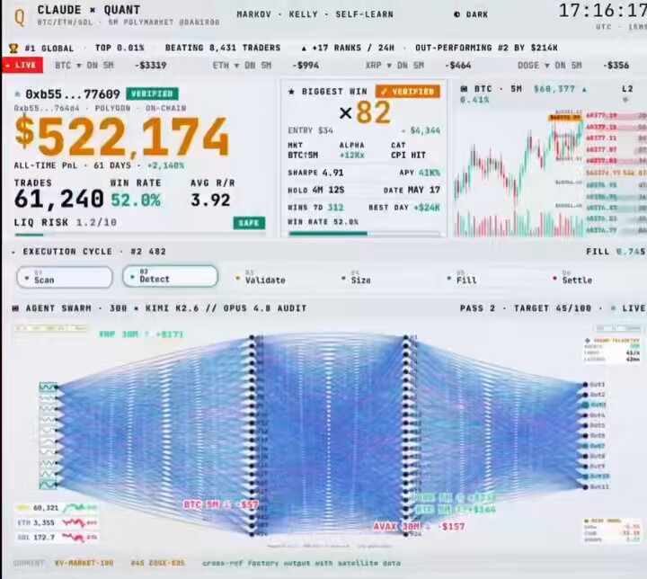Click the cross-ref factory output comment
Image resolution: width=647 pixels, height=579 pixels.
coord(301,564)
